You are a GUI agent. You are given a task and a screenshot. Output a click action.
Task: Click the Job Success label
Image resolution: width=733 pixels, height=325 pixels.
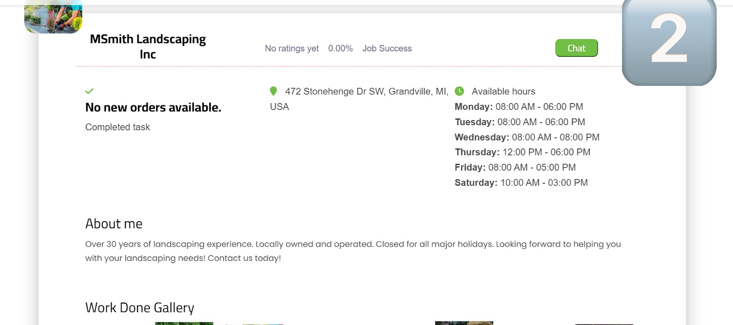(x=387, y=49)
